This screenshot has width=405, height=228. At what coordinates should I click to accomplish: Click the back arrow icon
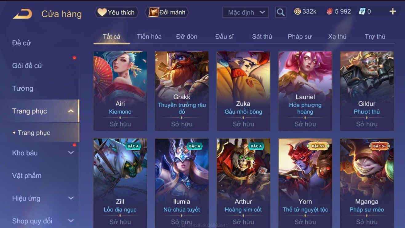22,14
